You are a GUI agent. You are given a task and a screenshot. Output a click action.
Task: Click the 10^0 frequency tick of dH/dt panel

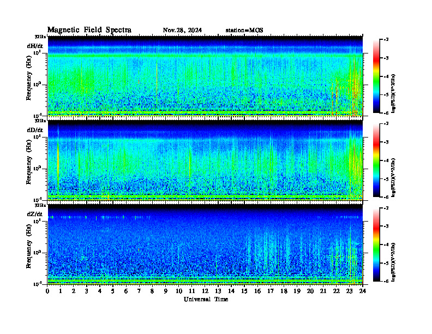pyautogui.click(x=37, y=84)
